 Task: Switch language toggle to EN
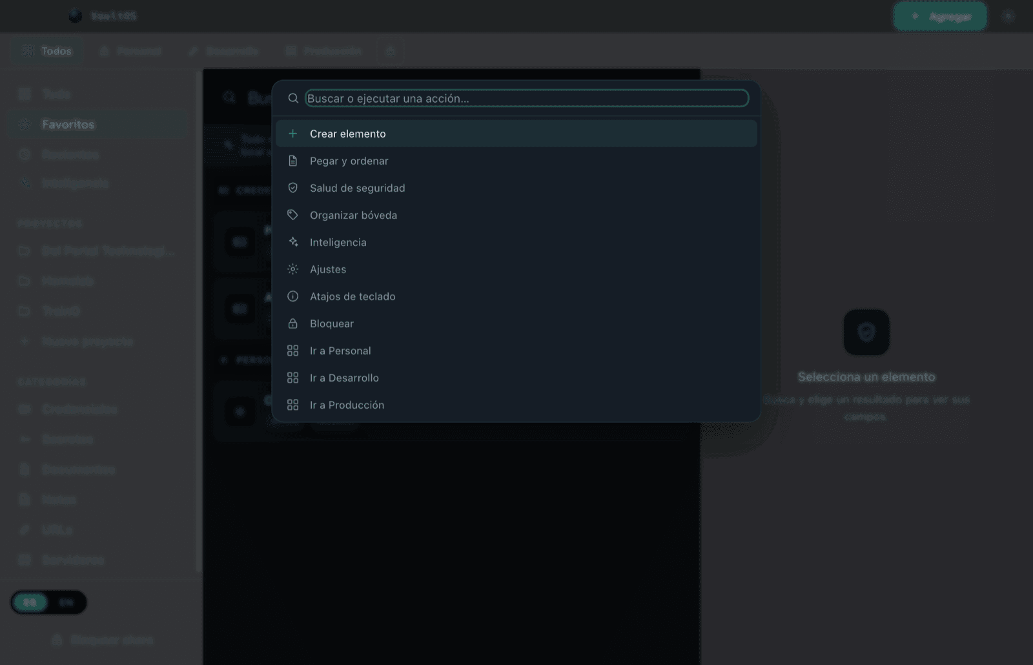(x=66, y=602)
